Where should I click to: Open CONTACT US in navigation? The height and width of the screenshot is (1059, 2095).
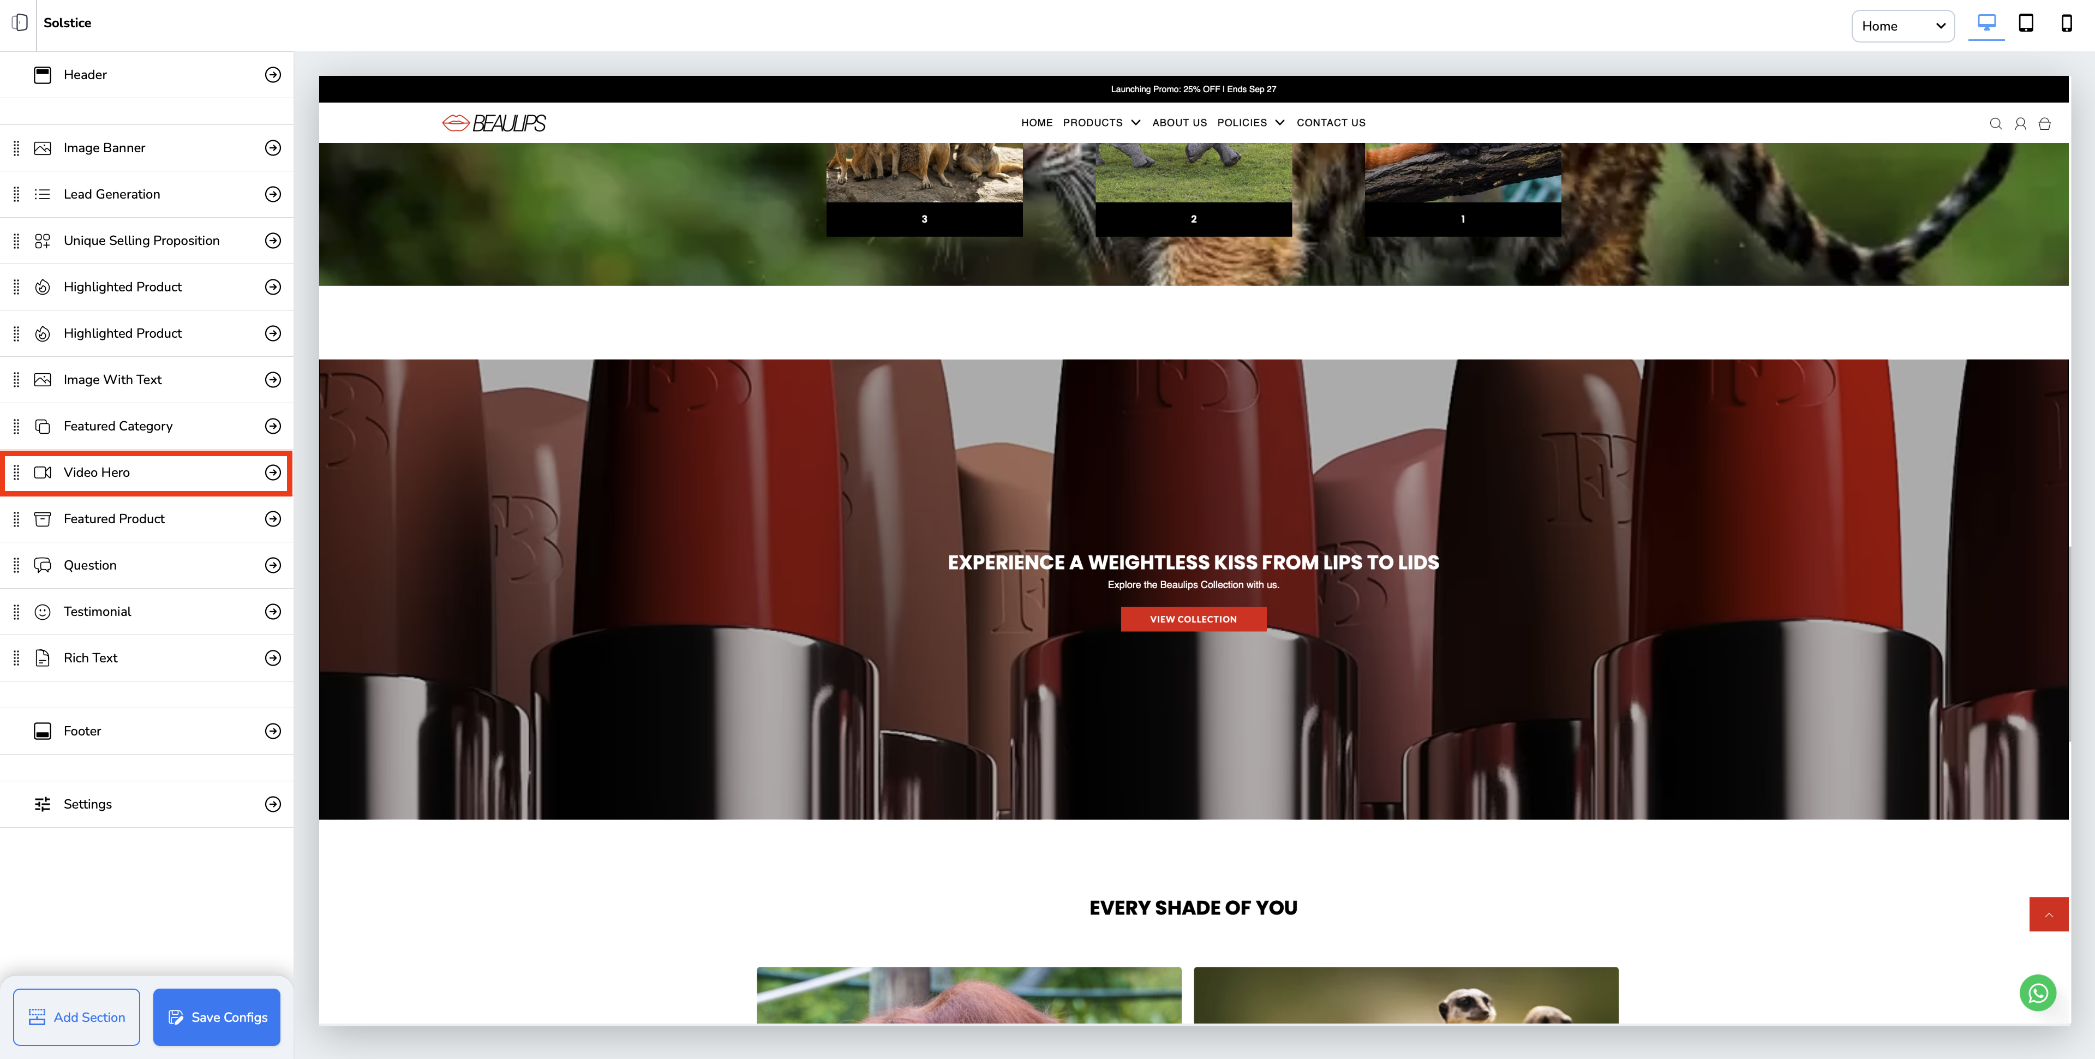[1331, 123]
